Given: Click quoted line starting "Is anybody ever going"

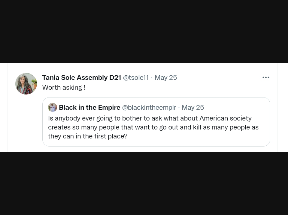Looking at the screenshot, I should (x=150, y=118).
